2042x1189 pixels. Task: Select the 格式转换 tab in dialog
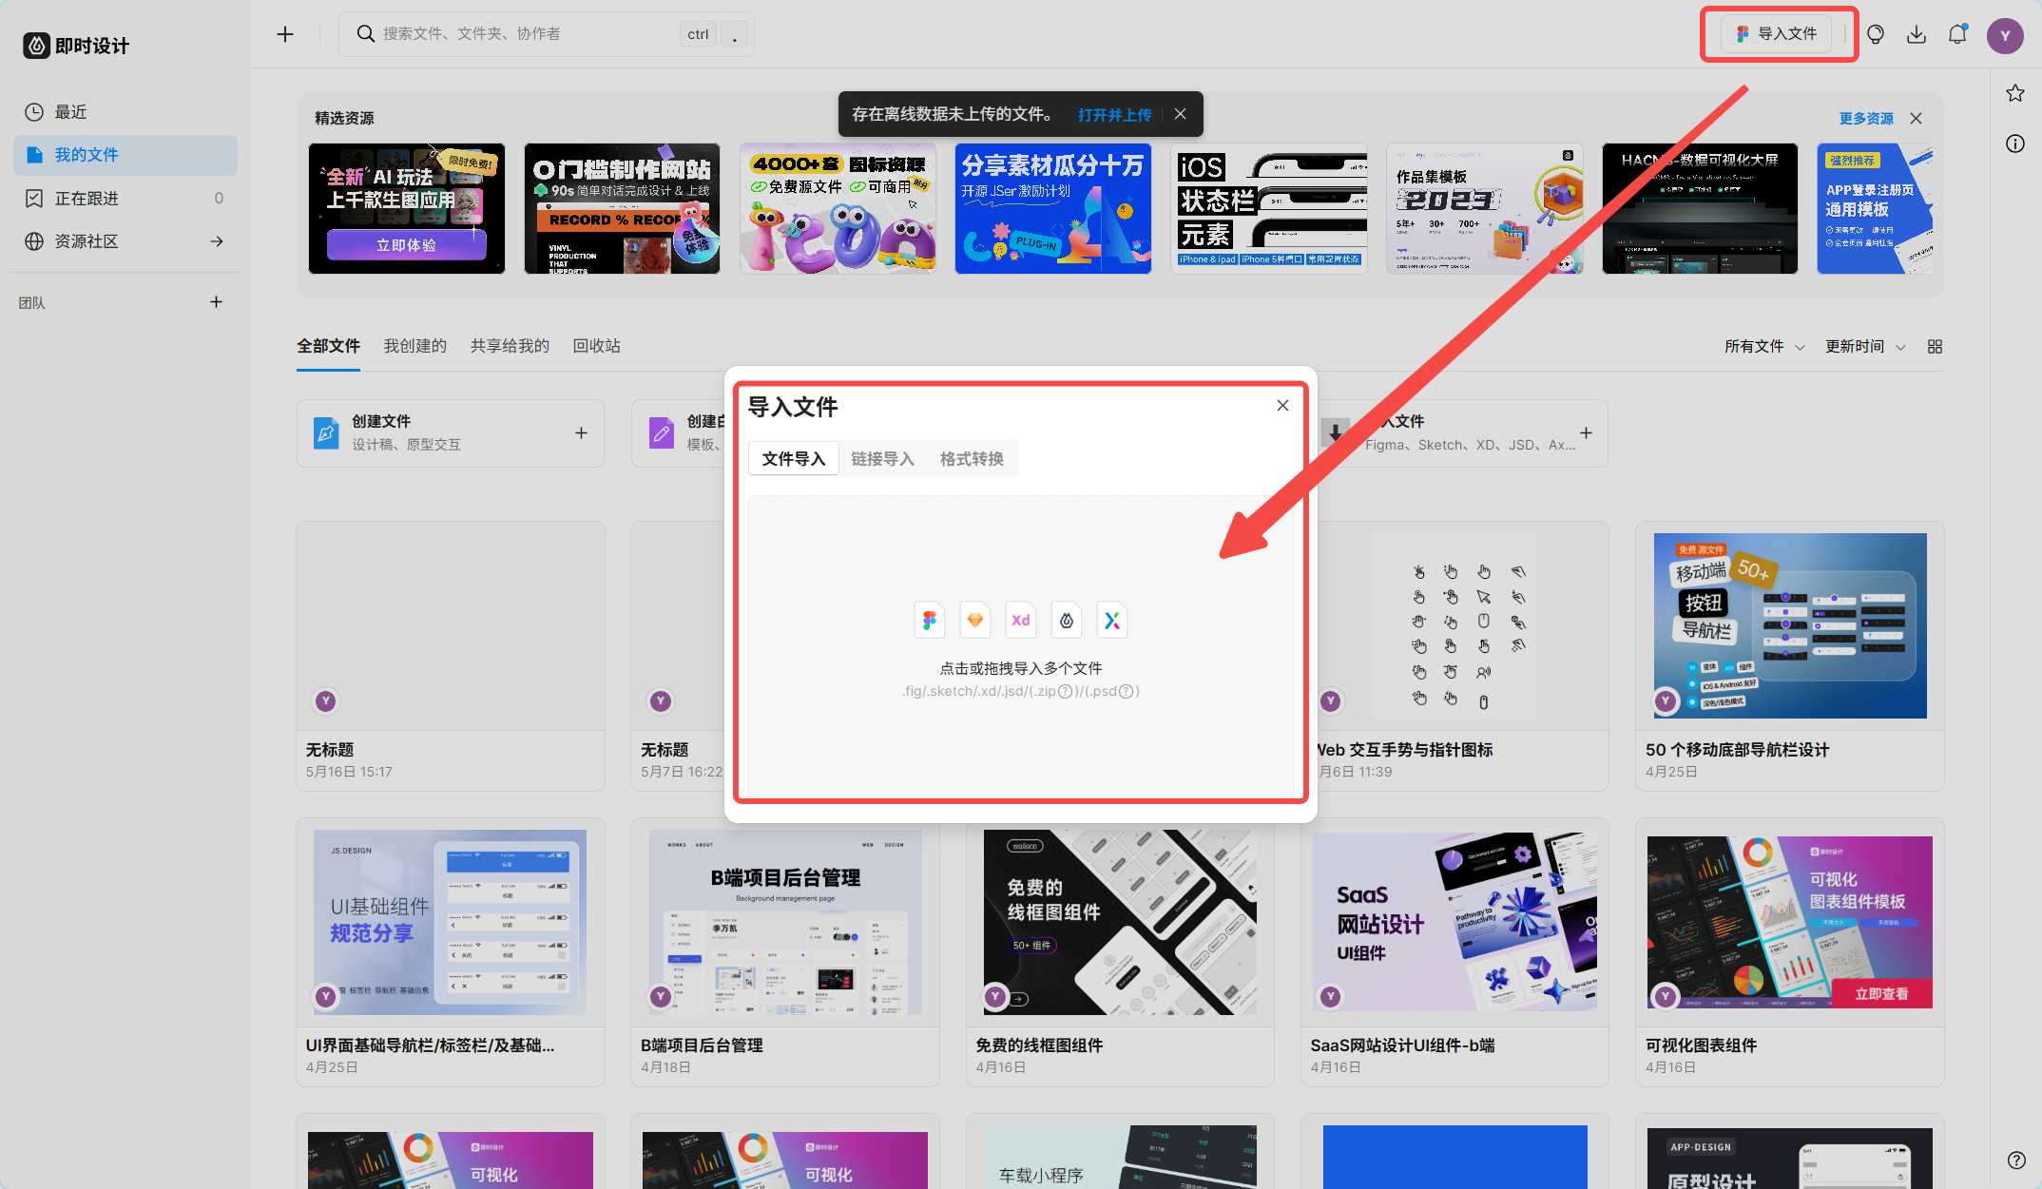click(x=972, y=459)
